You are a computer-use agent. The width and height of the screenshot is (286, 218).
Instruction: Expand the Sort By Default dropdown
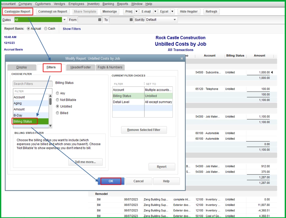click(175, 20)
